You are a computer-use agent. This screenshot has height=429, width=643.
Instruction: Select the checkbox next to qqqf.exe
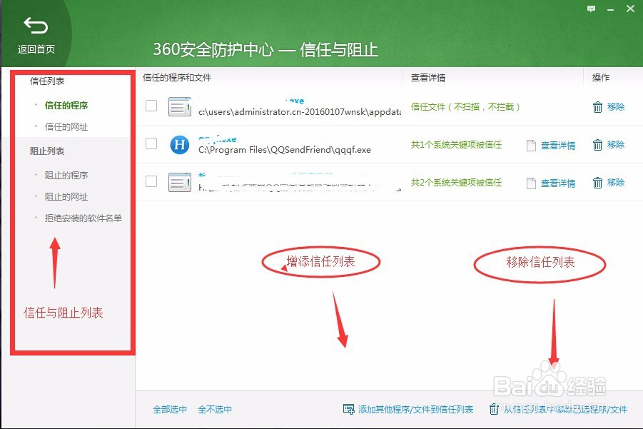pyautogui.click(x=151, y=144)
